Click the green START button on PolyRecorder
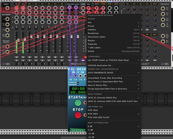This screenshot has width=173, height=139. click(x=78, y=103)
